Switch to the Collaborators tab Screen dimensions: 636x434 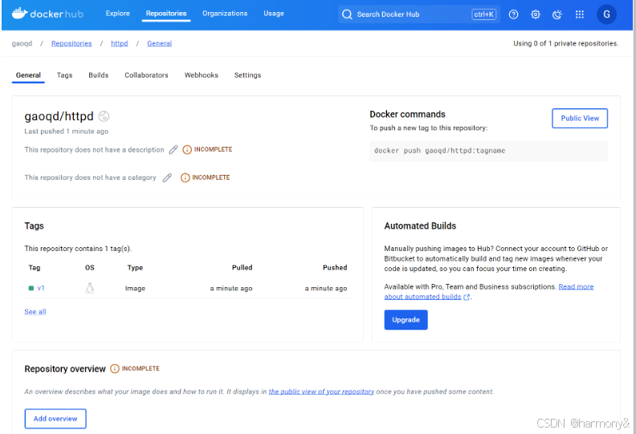[146, 75]
